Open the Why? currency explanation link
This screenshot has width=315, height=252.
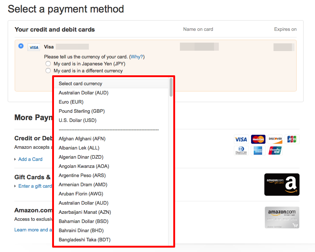click(x=137, y=57)
